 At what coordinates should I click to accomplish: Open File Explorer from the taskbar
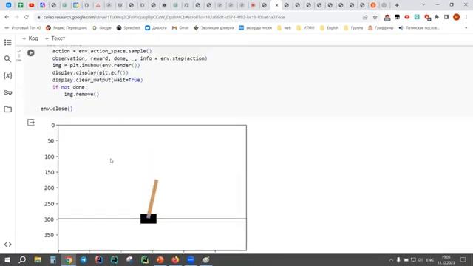pyautogui.click(x=38, y=259)
